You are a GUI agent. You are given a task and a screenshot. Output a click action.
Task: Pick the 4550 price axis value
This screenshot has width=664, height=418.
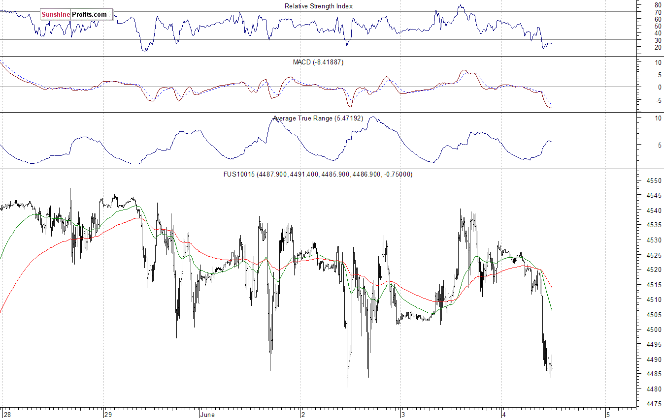pyautogui.click(x=654, y=180)
